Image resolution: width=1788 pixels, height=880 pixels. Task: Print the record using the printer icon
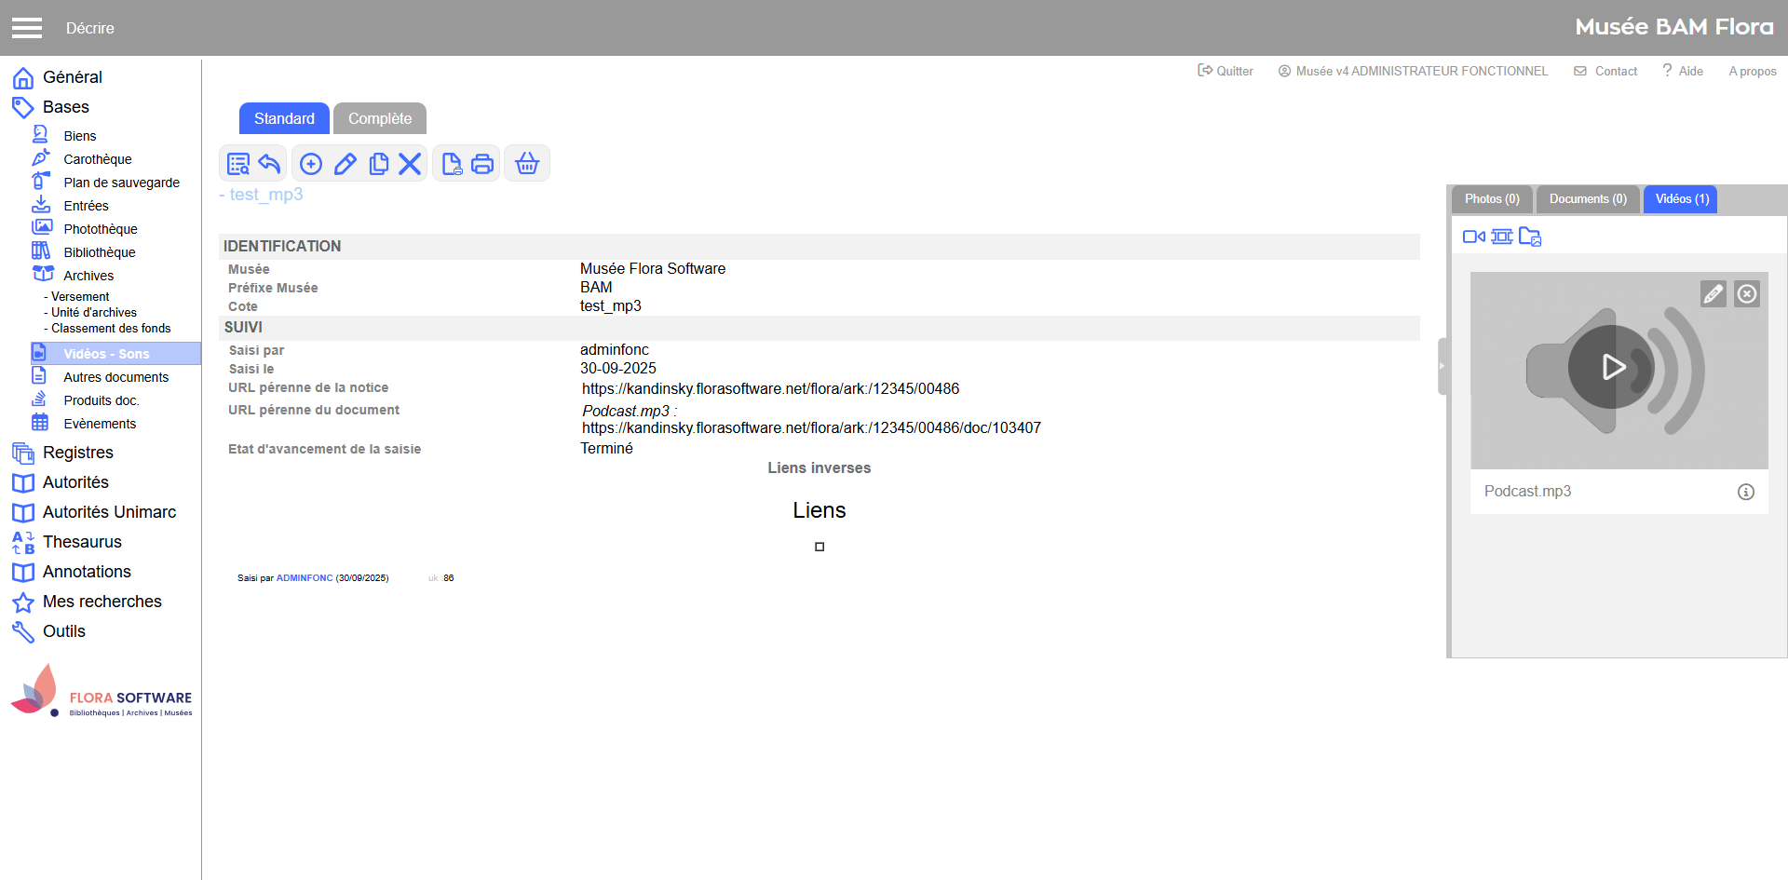[x=482, y=164]
